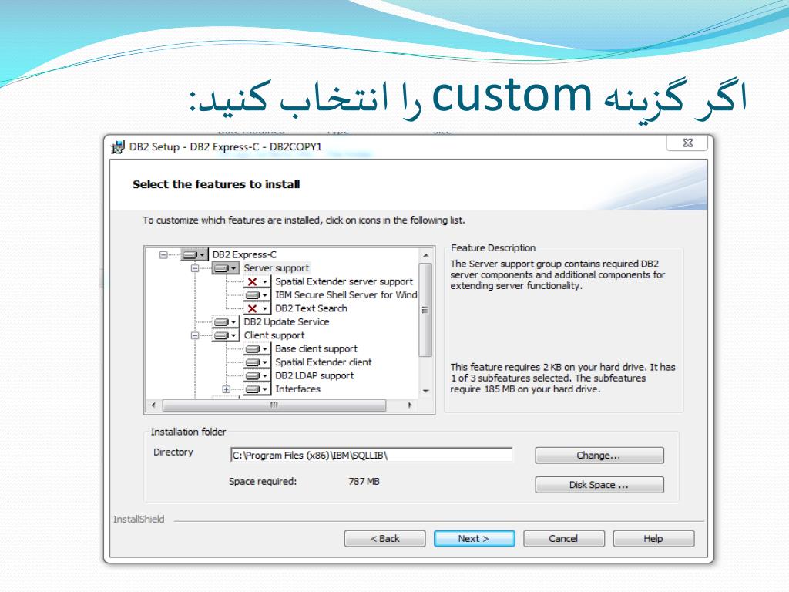This screenshot has height=592, width=789.
Task: Click drive icon for DB2 LDAP support
Action: pyautogui.click(x=257, y=375)
